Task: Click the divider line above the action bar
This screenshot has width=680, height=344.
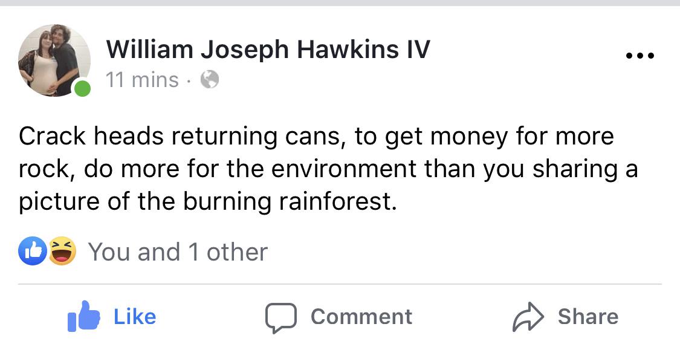Action: click(340, 284)
